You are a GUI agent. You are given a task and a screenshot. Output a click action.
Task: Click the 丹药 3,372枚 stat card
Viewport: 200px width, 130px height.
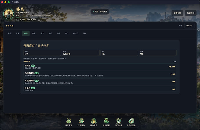[81, 53]
